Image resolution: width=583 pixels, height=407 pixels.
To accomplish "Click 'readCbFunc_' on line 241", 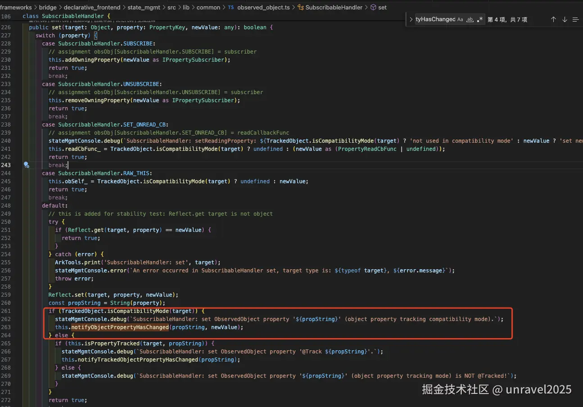I will [82, 149].
